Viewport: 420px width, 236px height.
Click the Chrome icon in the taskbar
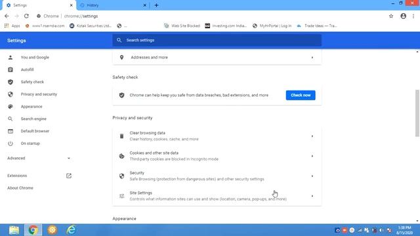click(33, 230)
